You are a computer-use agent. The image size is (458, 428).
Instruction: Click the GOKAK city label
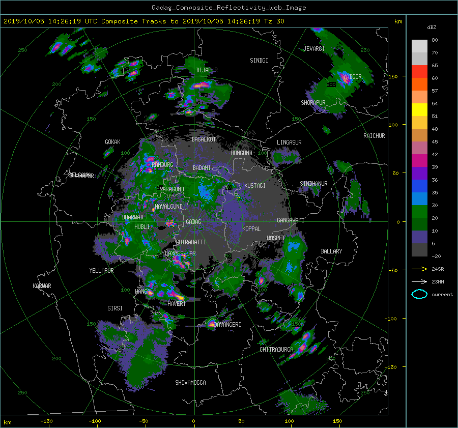pyautogui.click(x=112, y=141)
